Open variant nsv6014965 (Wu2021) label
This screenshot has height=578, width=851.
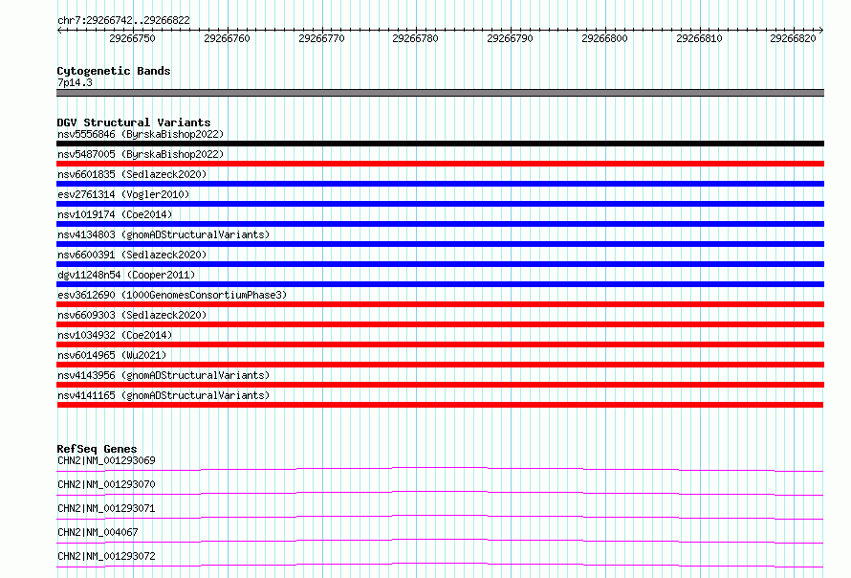coord(112,355)
